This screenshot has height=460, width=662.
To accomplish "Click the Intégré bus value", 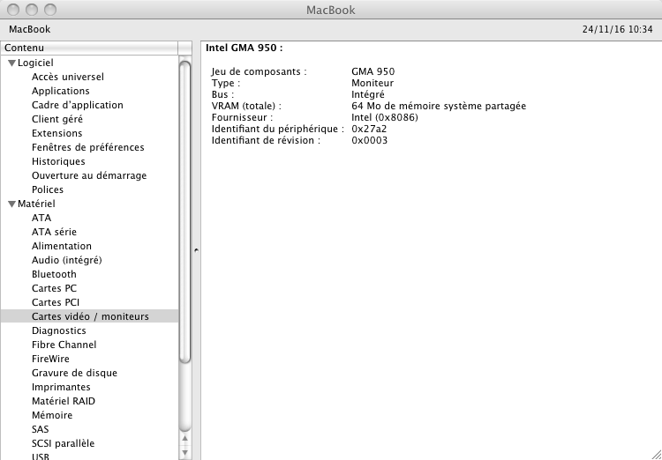I will point(368,94).
